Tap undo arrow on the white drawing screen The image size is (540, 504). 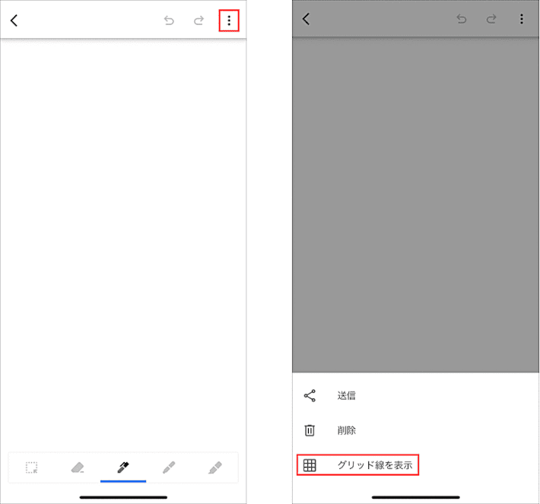point(169,21)
